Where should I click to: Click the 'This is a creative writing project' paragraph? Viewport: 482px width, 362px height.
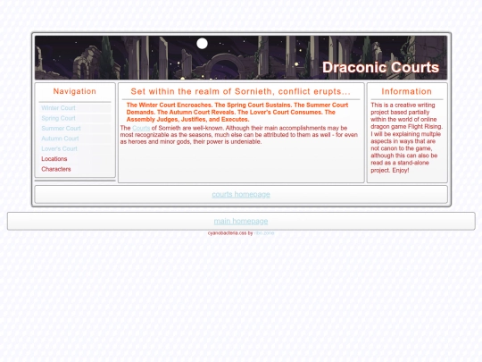pos(407,138)
